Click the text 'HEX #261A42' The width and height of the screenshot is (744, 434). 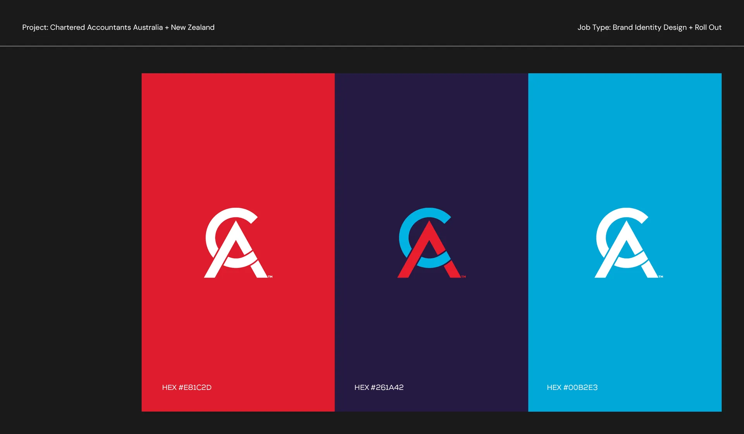(x=379, y=387)
